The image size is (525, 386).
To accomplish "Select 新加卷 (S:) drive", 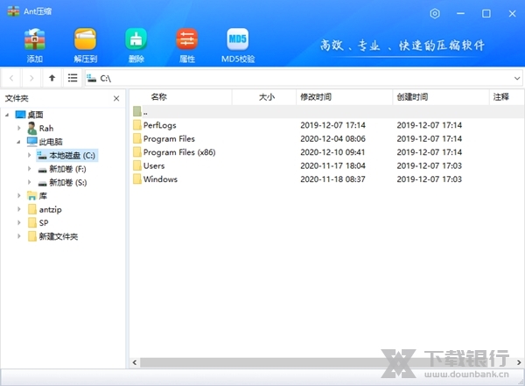I will point(62,183).
